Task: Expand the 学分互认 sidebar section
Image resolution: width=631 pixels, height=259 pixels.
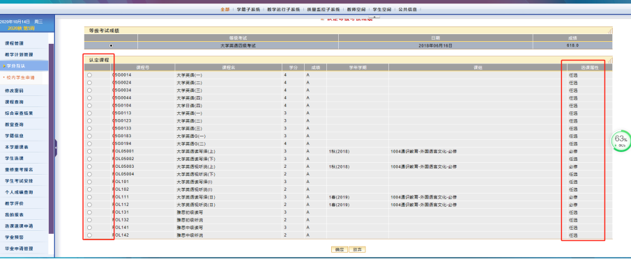Action: [x=24, y=66]
